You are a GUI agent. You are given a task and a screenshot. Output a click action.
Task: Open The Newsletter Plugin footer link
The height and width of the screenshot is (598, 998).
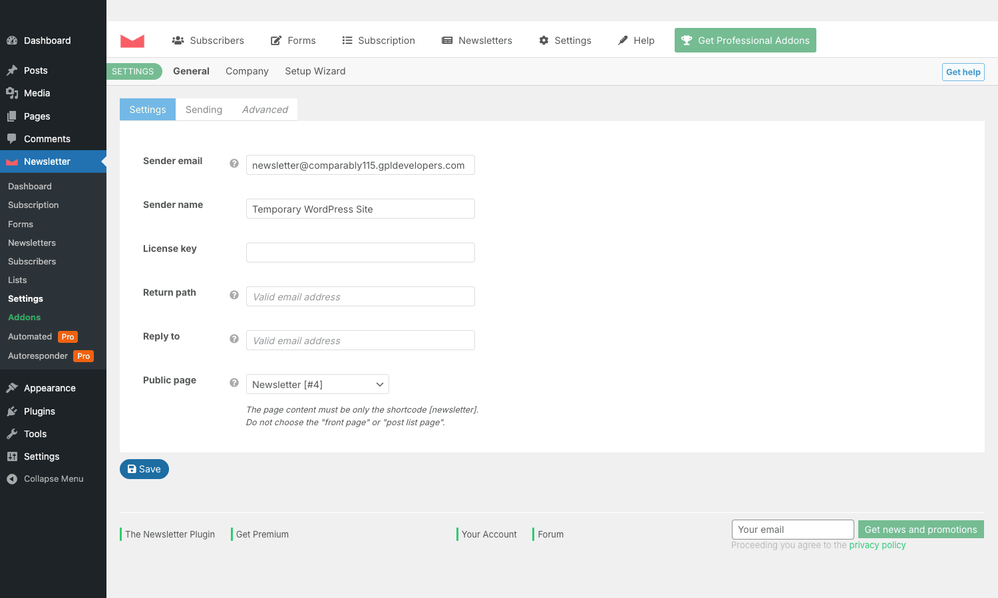tap(170, 534)
